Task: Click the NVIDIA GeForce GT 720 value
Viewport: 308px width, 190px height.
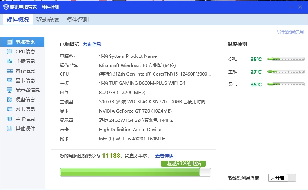Action: coord(135,111)
